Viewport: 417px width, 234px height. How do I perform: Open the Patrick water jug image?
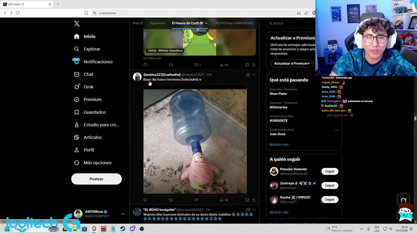195,139
